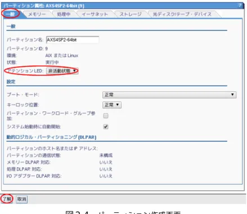The image size is (247, 214).
Task: Click the メモリー DLPAR 対応 label
Action: pos(29,162)
